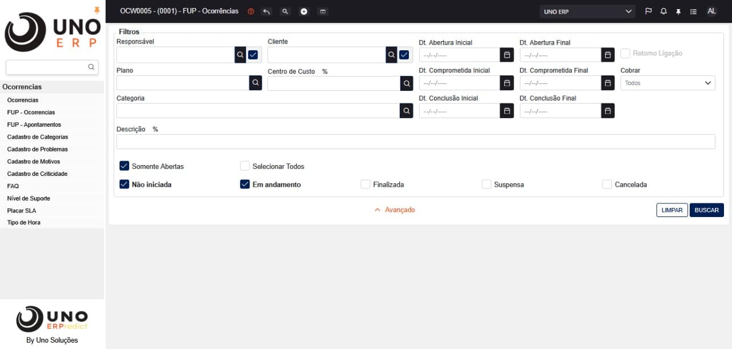Click into the Descrição text field

tap(415, 142)
